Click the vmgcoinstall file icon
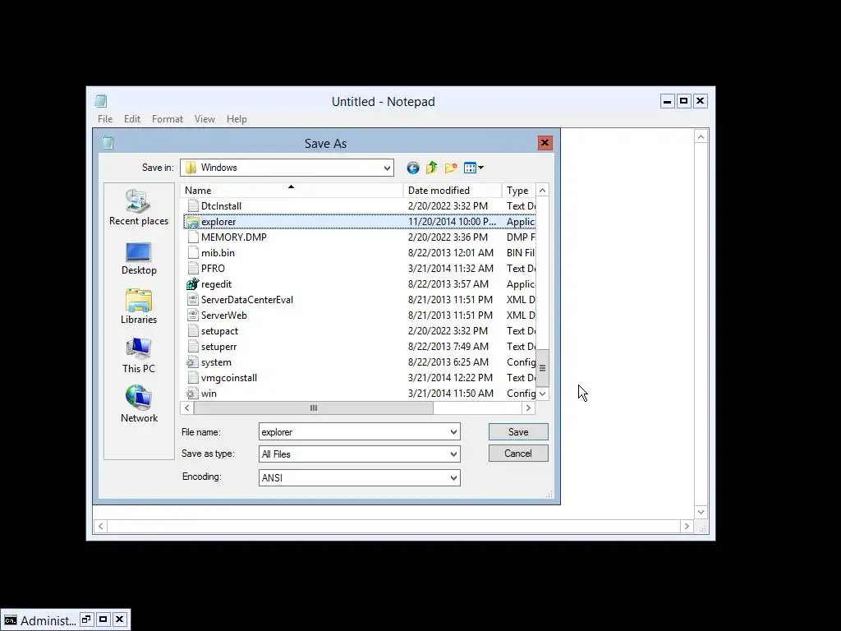Viewport: 841px width, 631px height. pyautogui.click(x=192, y=378)
